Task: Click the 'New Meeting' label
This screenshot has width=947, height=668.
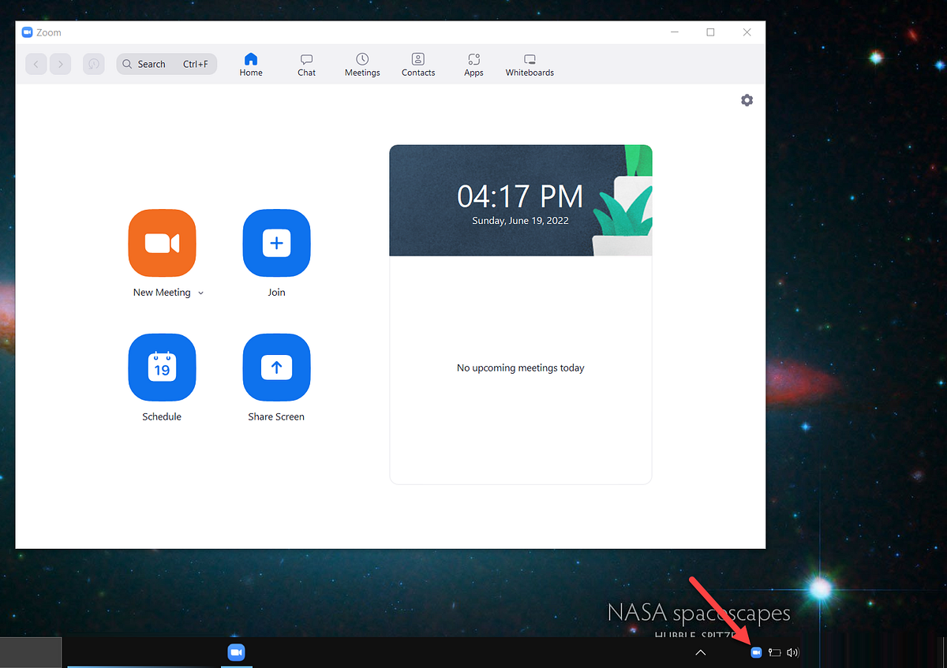Action: tap(162, 293)
